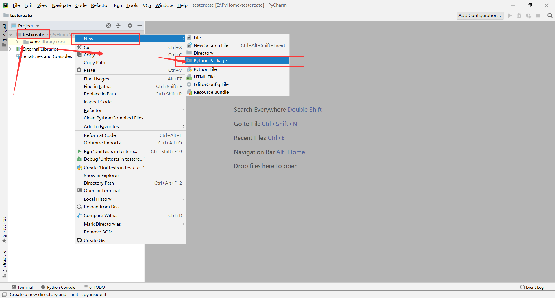Image resolution: width=555 pixels, height=298 pixels.
Task: Click the Stop square icon in toolbar
Action: point(538,16)
